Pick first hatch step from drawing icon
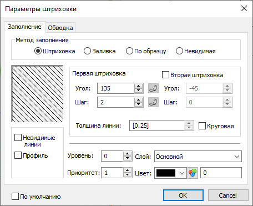The height and width of the screenshot is (206, 253). coord(153,102)
